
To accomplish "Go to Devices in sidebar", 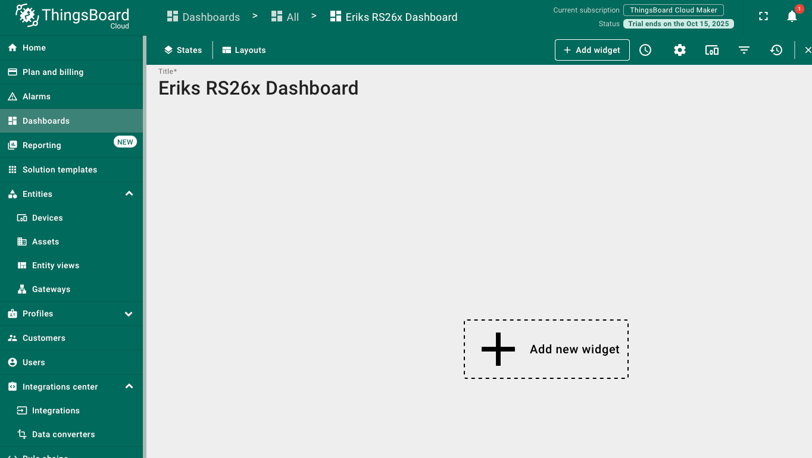I will (x=47, y=218).
